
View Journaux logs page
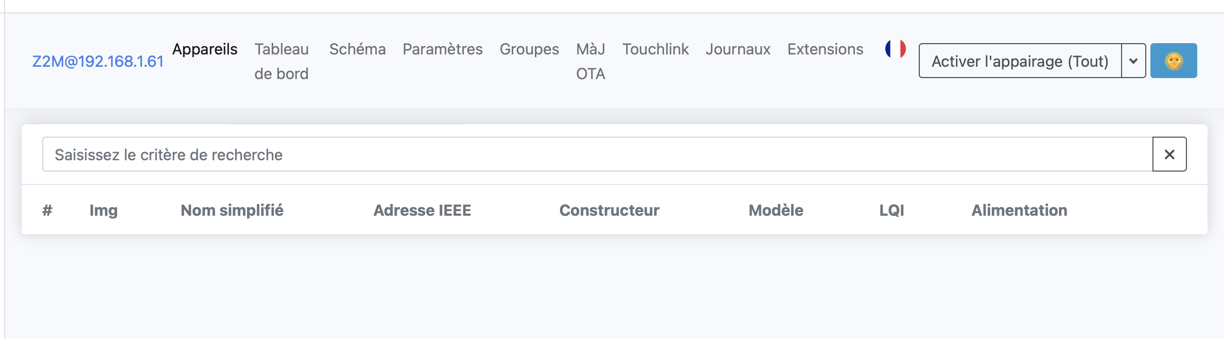(x=738, y=49)
